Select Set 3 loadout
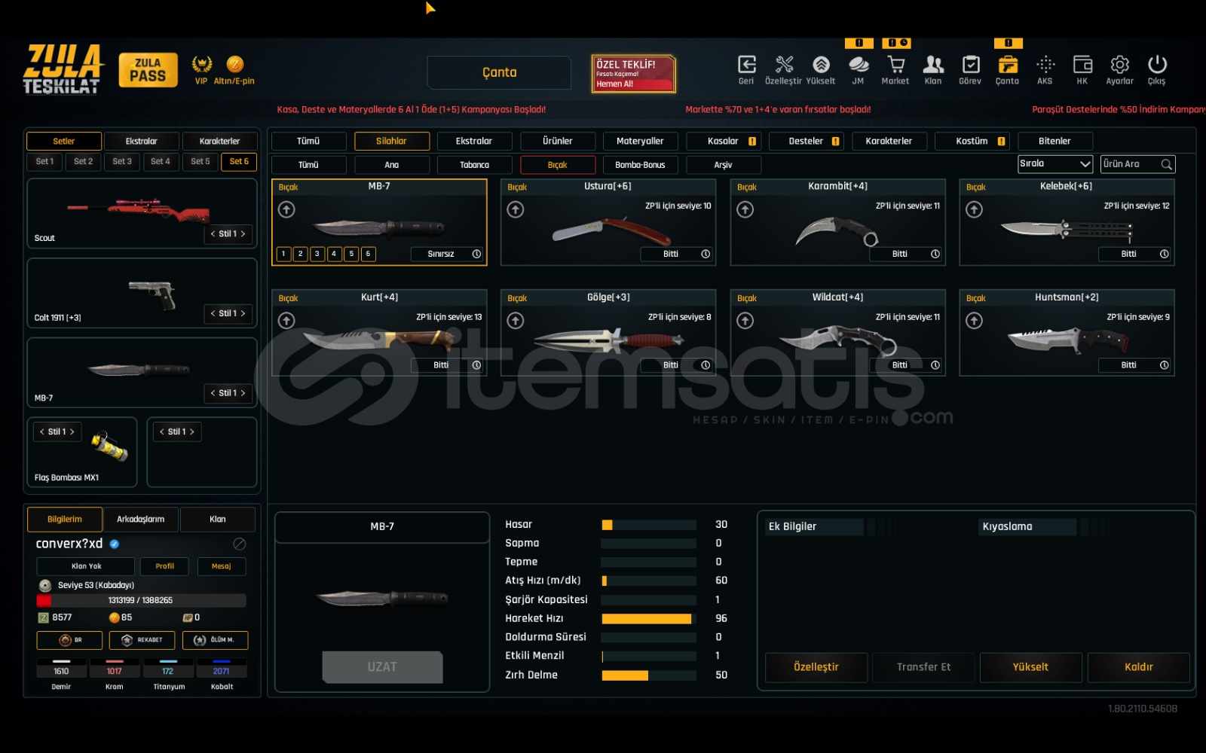Screen dimensions: 1206x753 (121, 162)
